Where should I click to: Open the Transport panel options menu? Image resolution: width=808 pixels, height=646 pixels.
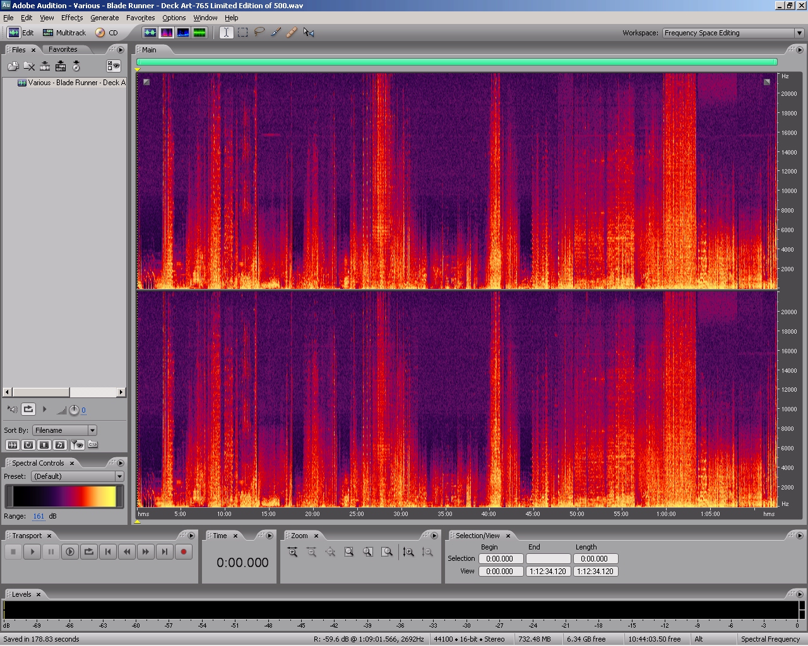click(x=191, y=536)
